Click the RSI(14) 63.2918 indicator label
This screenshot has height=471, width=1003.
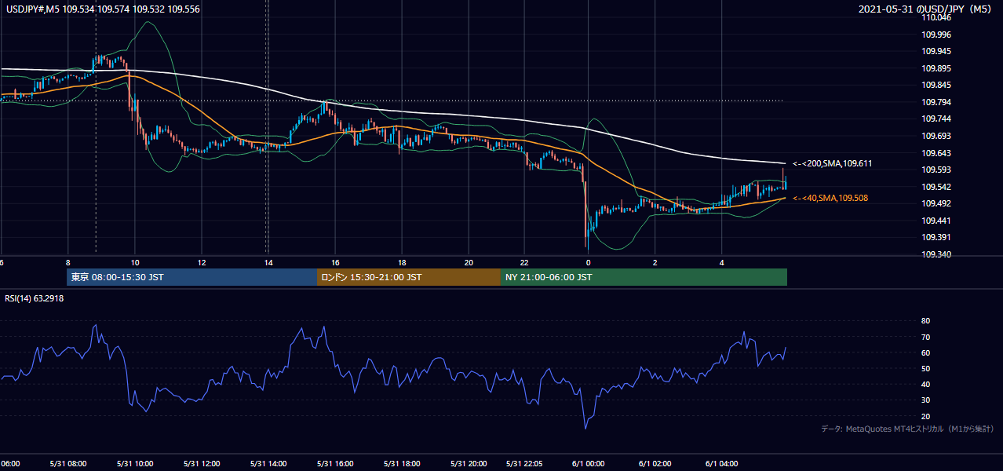point(35,298)
